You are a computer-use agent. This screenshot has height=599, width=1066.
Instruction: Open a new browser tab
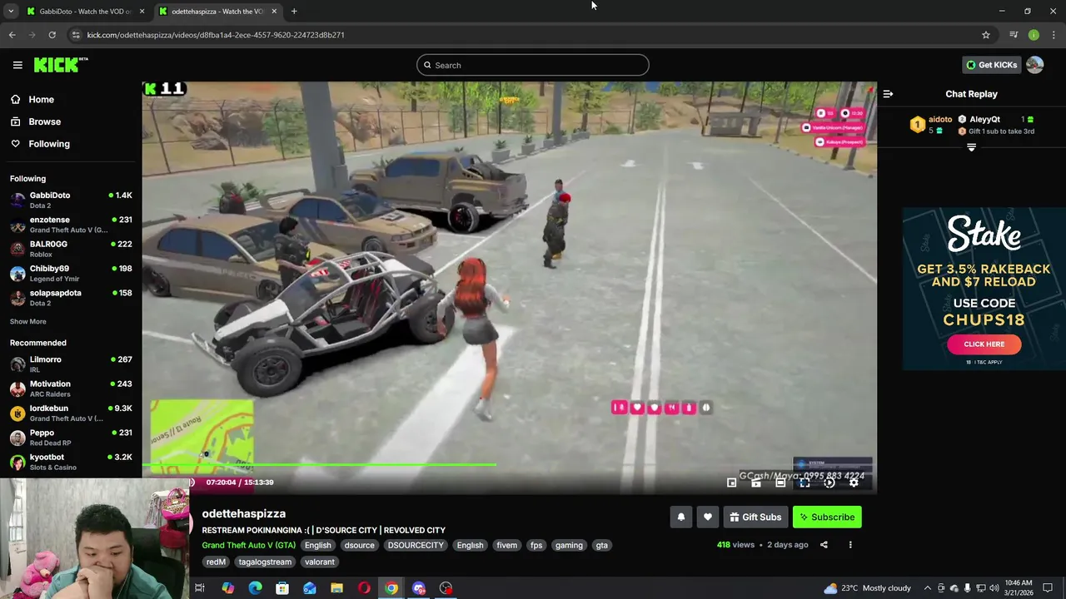tap(294, 12)
